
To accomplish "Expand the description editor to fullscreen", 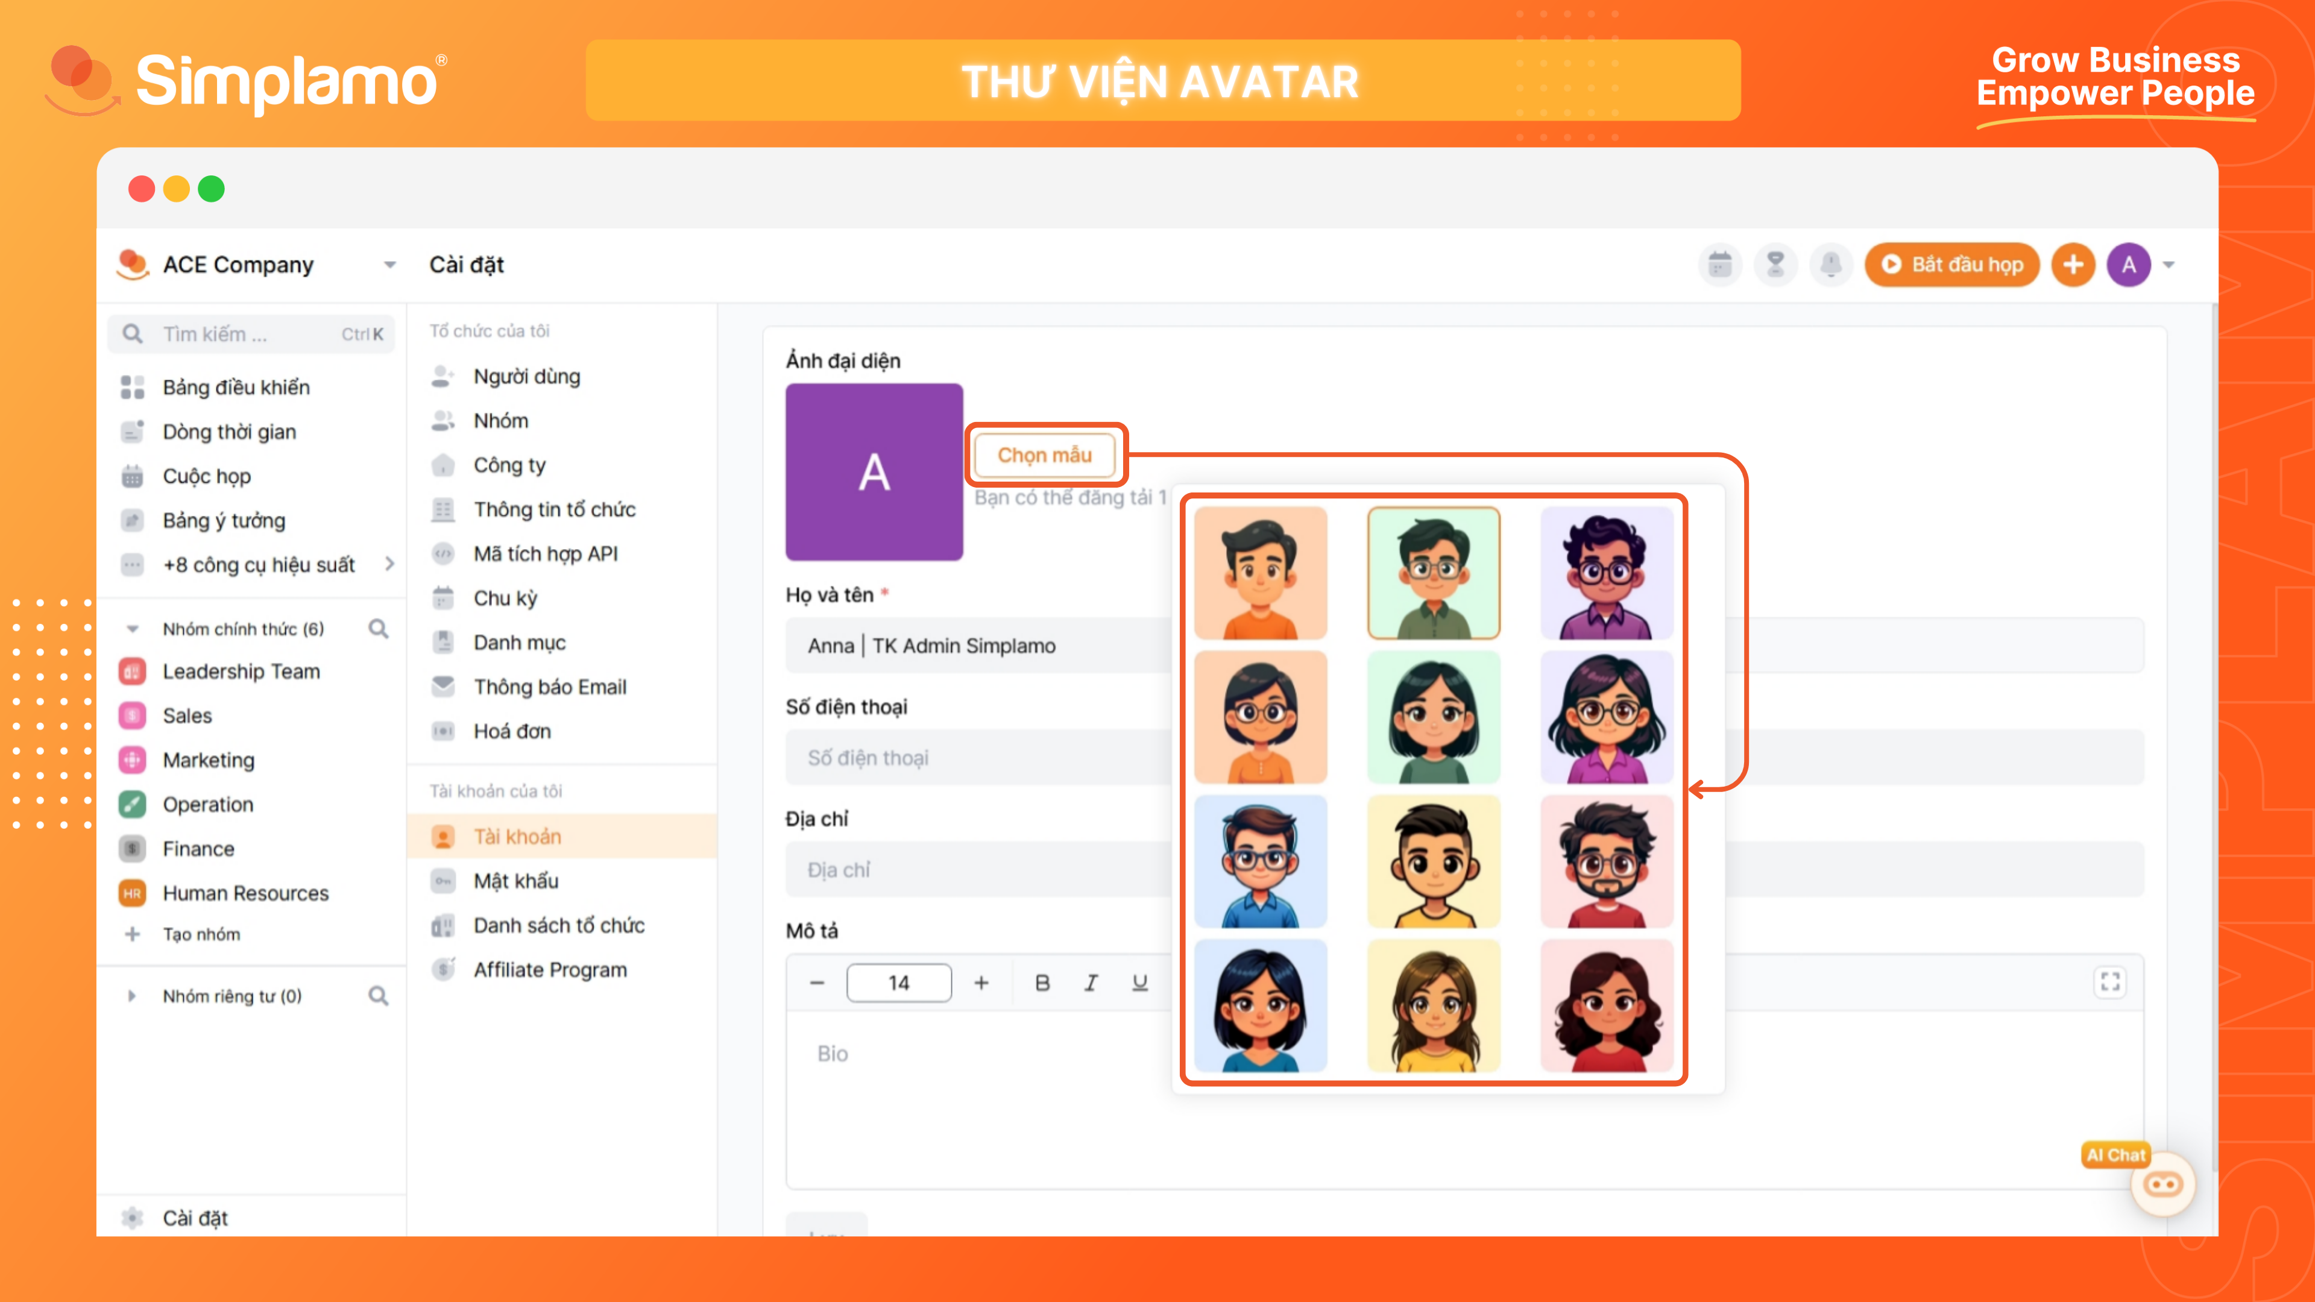I will [2109, 982].
